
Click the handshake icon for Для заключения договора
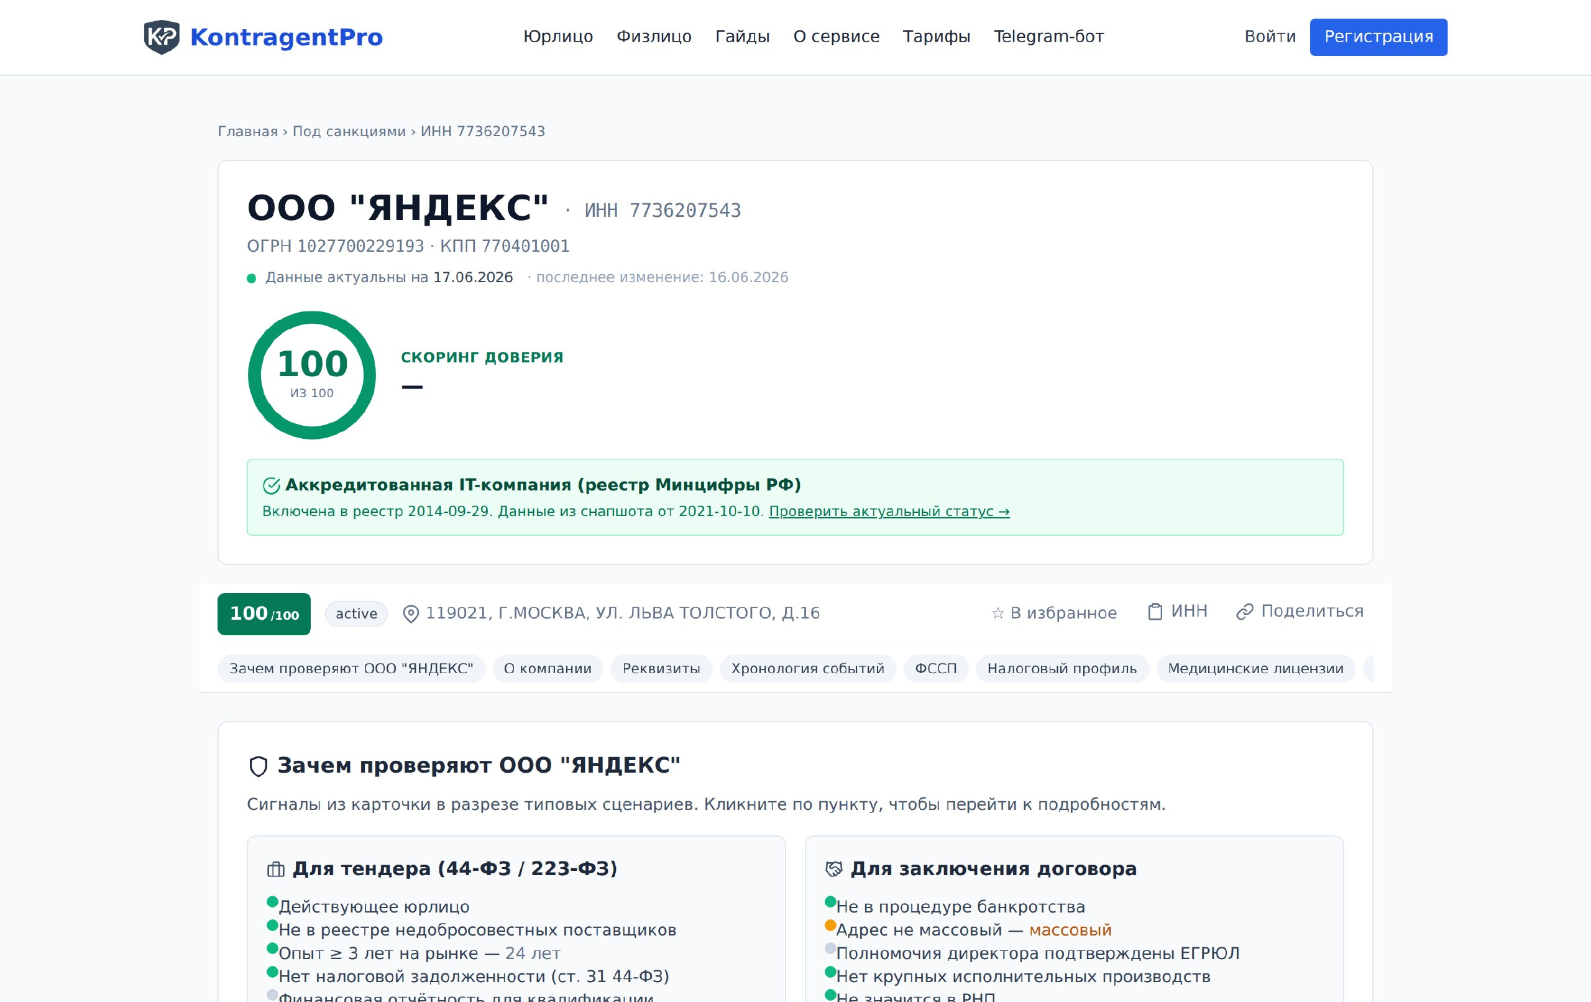(x=834, y=869)
